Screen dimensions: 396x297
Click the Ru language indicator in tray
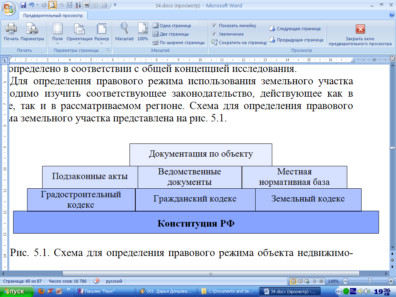[353, 291]
